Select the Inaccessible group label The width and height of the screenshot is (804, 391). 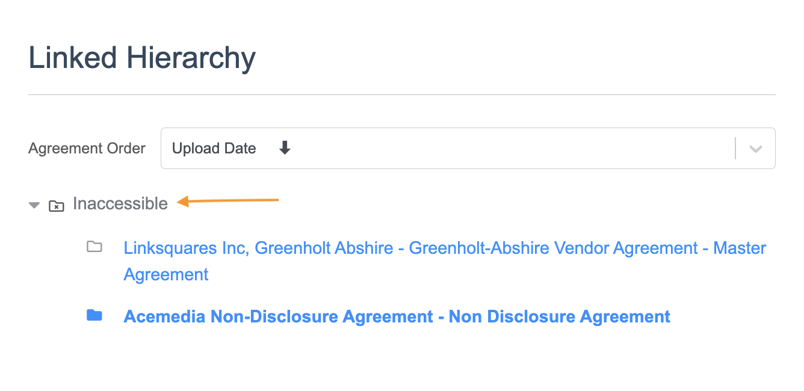click(120, 204)
